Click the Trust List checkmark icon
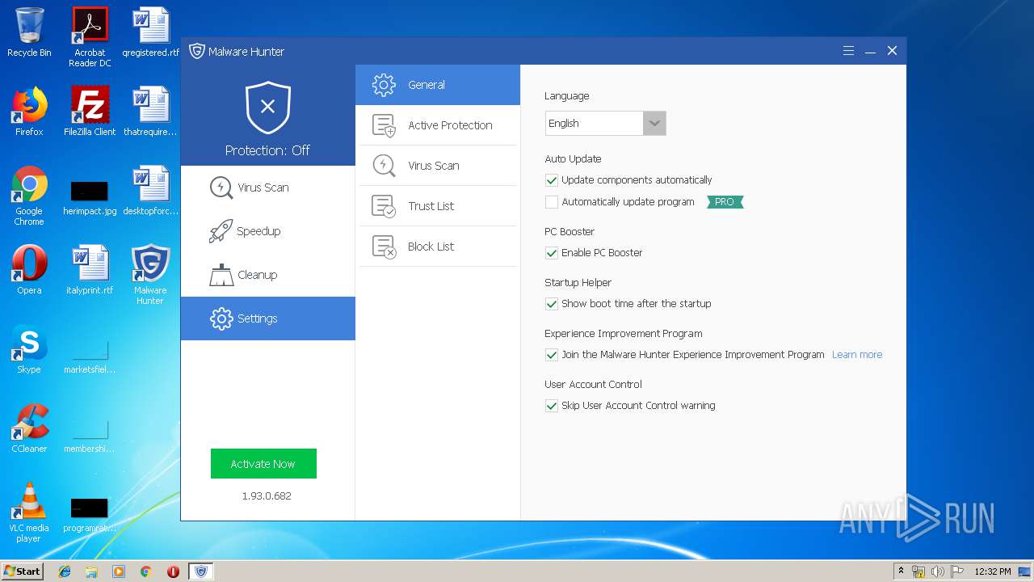 point(384,206)
